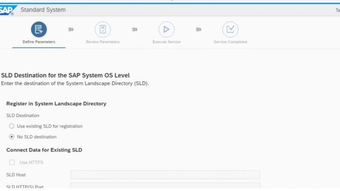The image size is (340, 191).
Task: Click the SAP logo in the header
Action: (x=7, y=10)
